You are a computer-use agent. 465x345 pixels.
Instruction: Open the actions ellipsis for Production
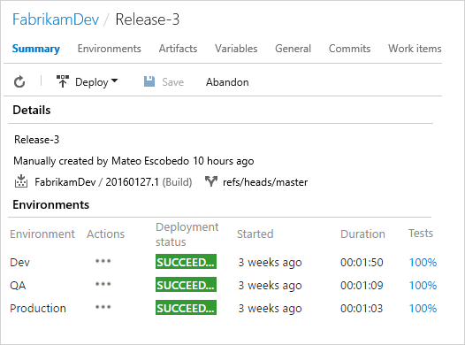(103, 307)
